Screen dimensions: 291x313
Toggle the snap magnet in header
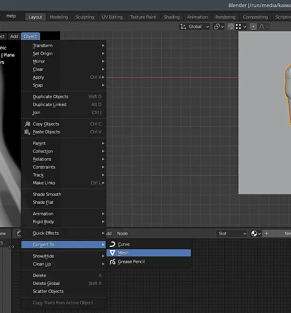coord(231,27)
